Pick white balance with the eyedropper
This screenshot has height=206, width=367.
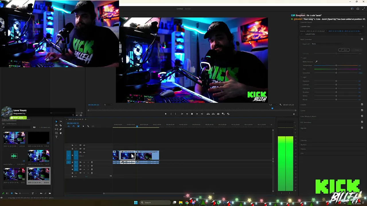(316, 62)
